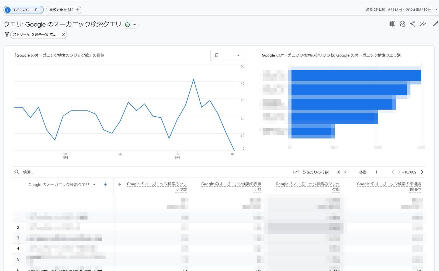Click the filter funnel icon below the title
The height and width of the screenshot is (271, 439).
7,34
